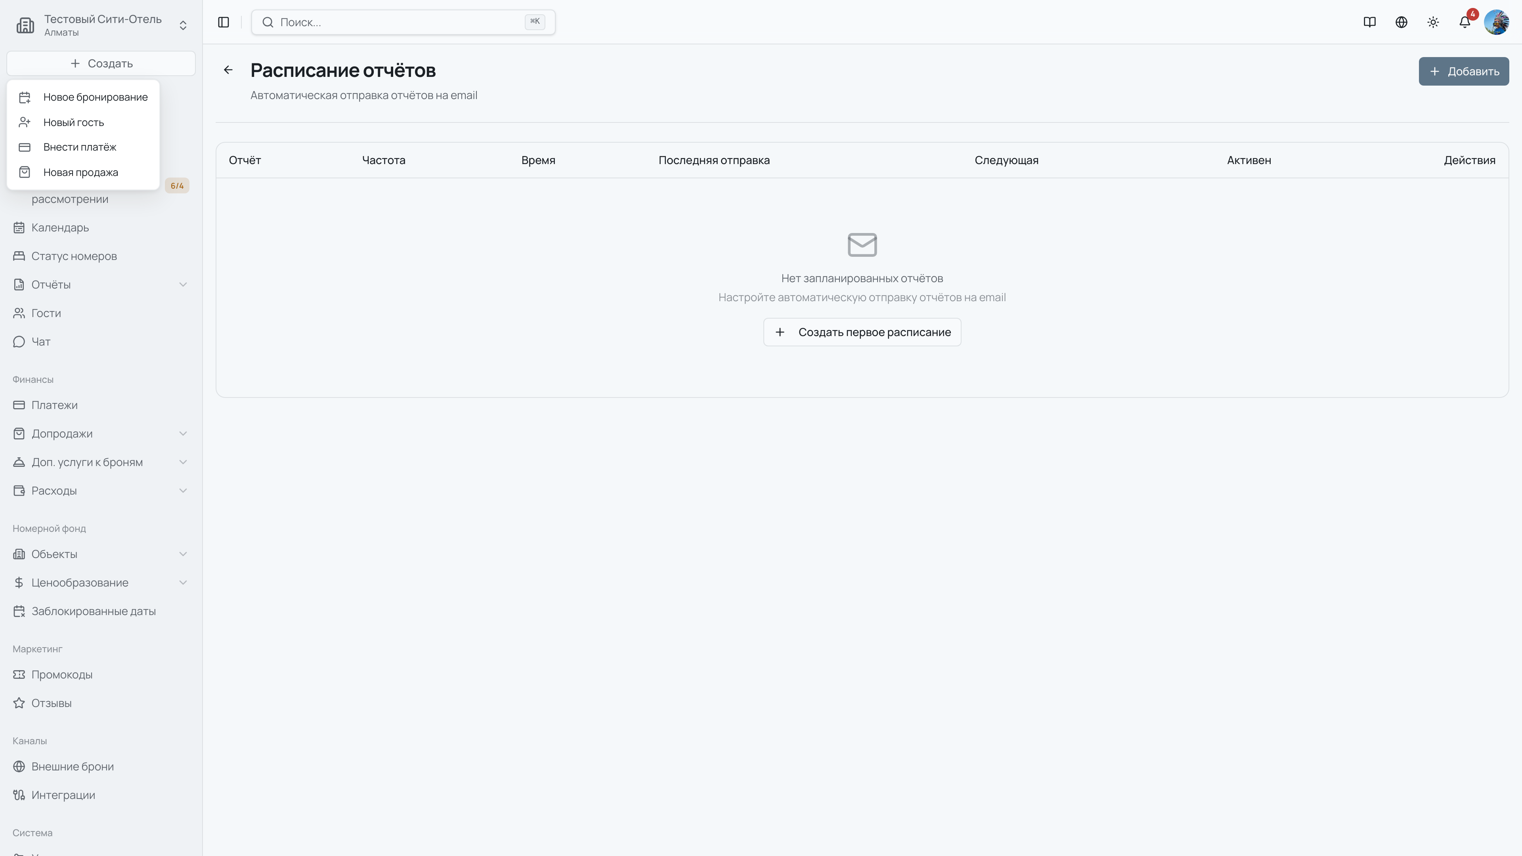
Task: Go back using the left arrow
Action: click(228, 70)
